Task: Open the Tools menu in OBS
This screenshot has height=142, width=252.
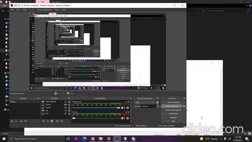Action: [x=57, y=9]
